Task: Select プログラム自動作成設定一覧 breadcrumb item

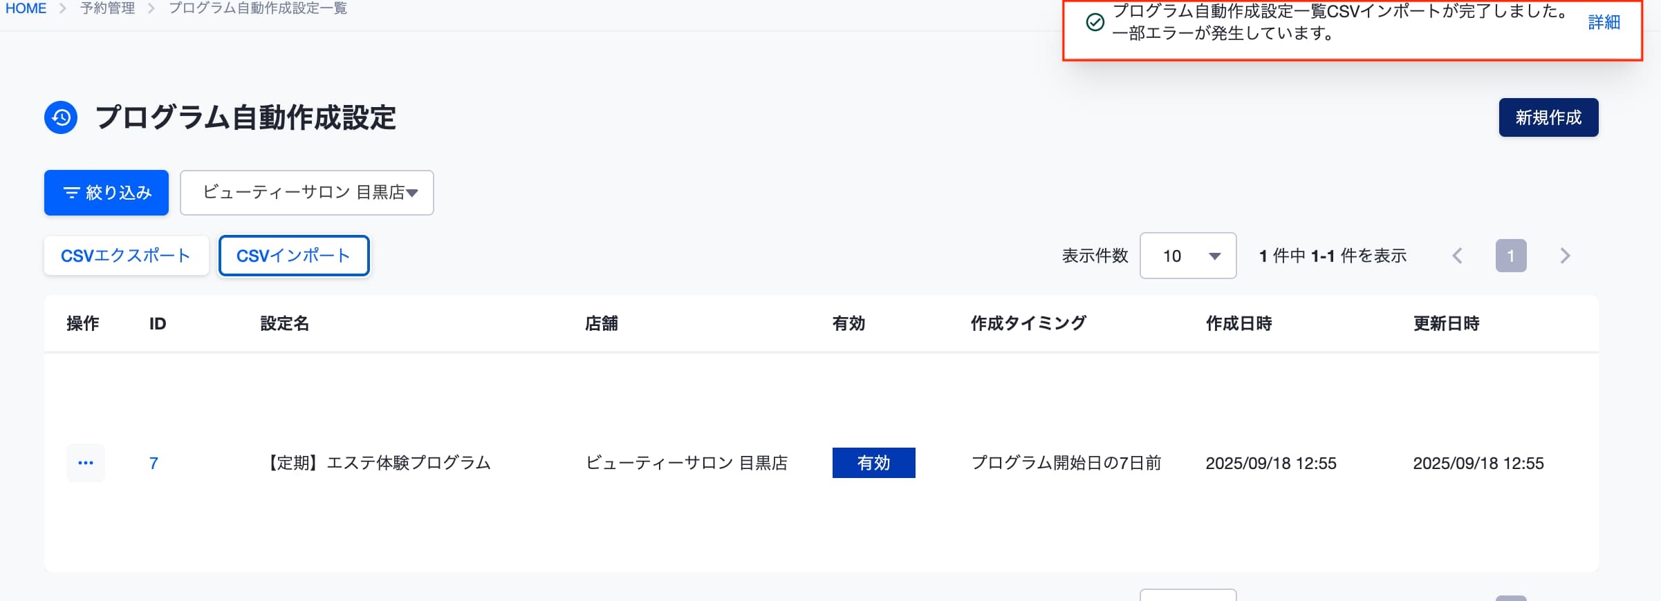Action: coord(258,8)
